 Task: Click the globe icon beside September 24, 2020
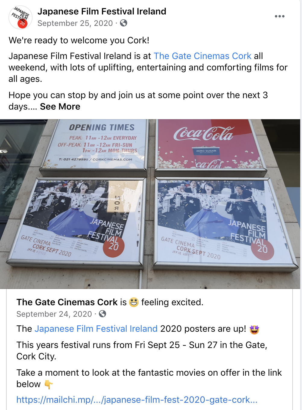point(102,314)
